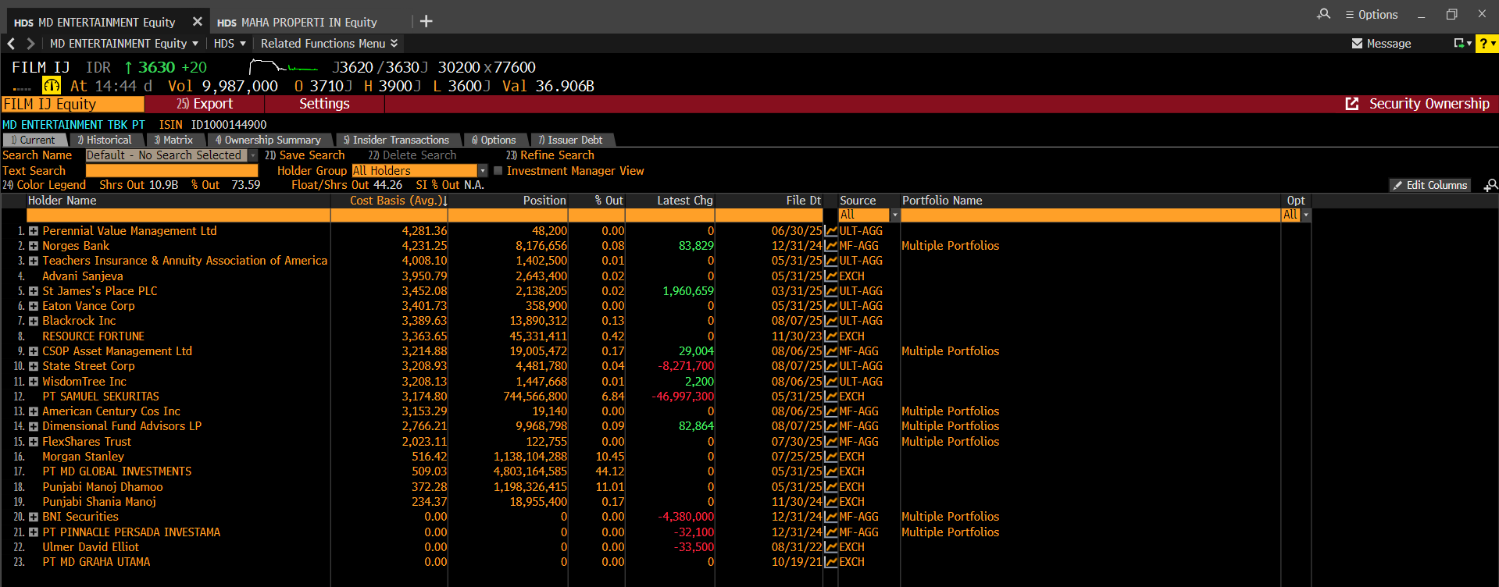This screenshot has width=1499, height=587.
Task: Open chart icon for PT SAMUEL SEKURITAS row
Action: [831, 397]
